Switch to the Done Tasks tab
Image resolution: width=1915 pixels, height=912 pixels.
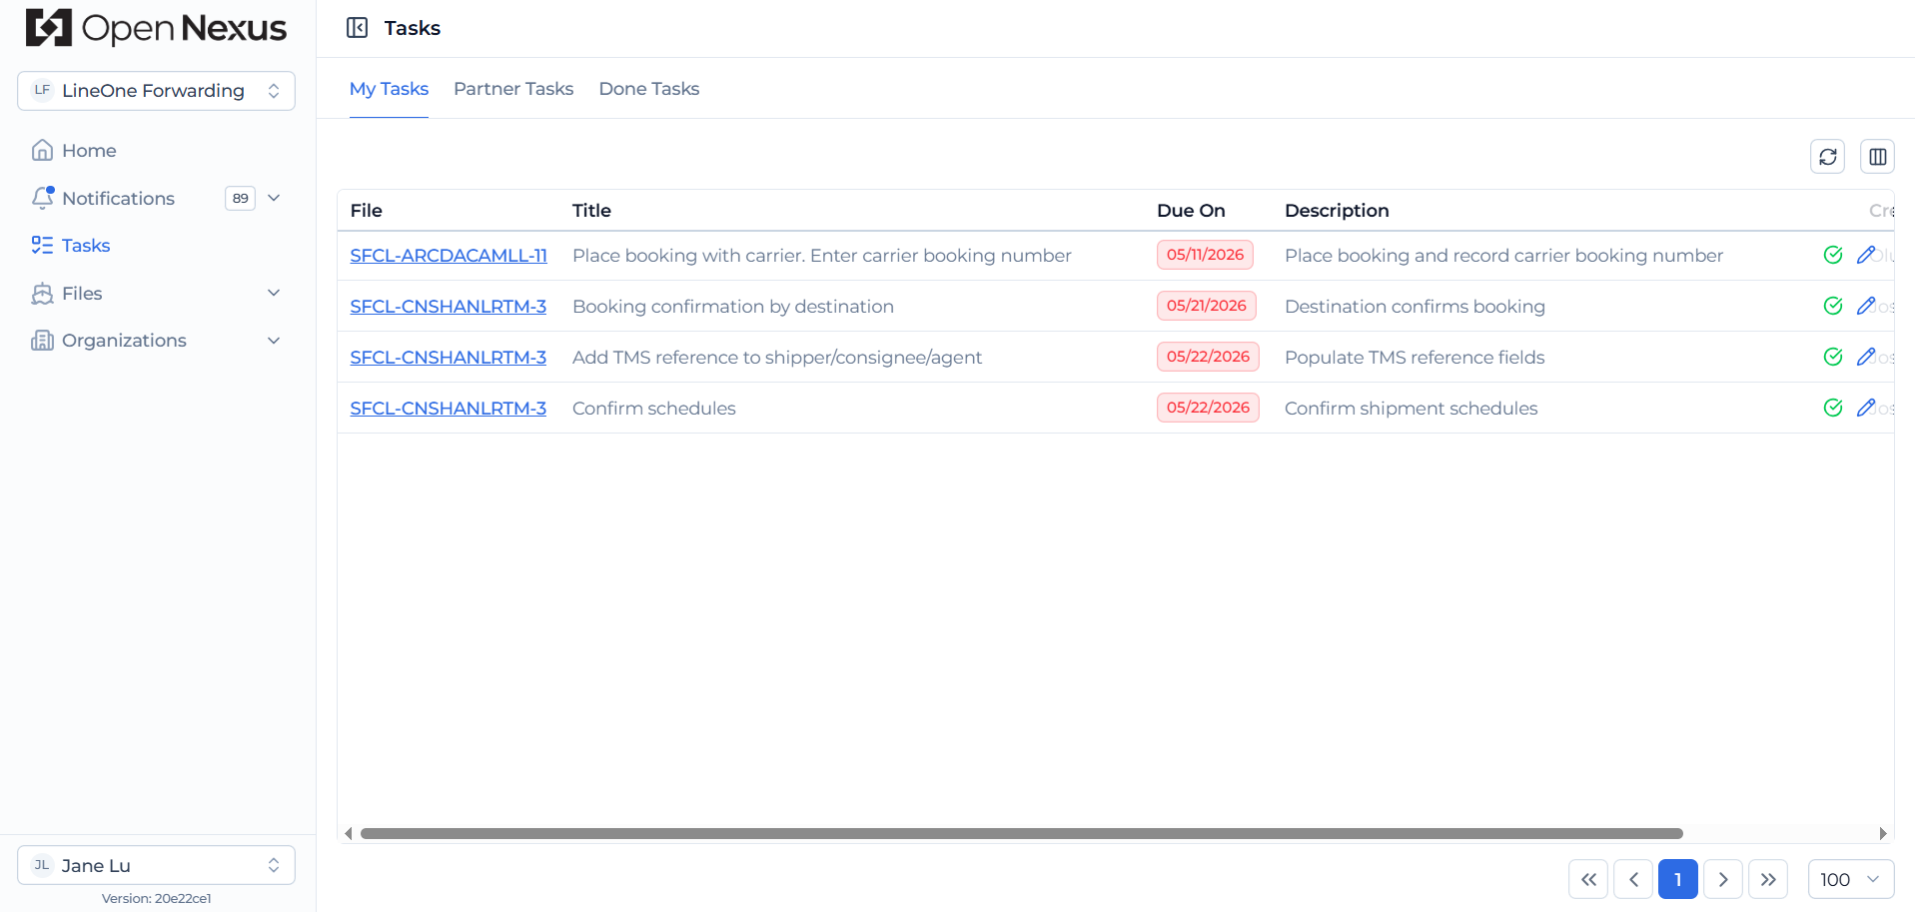point(649,89)
